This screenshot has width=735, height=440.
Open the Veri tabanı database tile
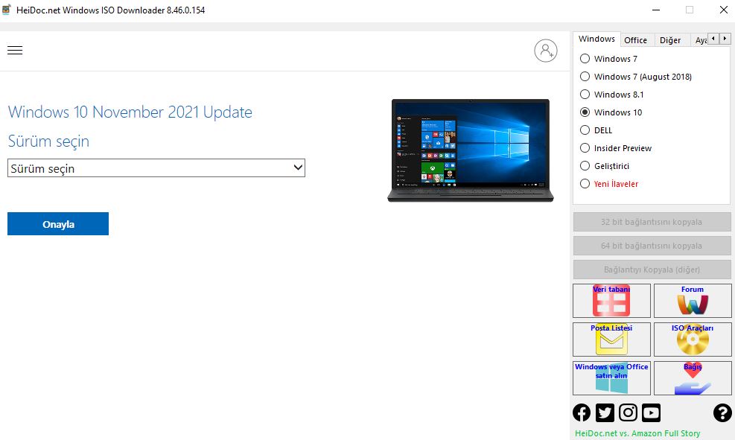coord(611,300)
